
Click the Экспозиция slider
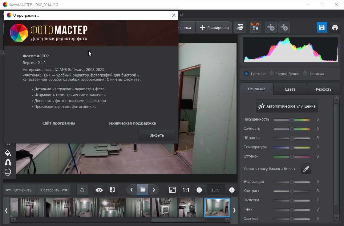[292, 182]
